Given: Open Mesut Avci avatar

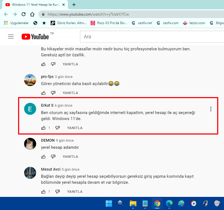Looking at the screenshot, I should tap(30, 173).
